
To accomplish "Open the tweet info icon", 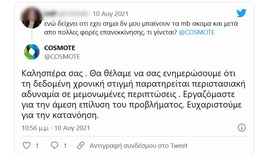I will coord(242,128).
